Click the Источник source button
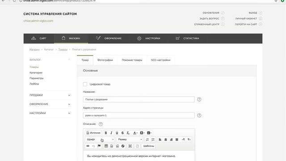The image size is (286, 161). click(93, 133)
